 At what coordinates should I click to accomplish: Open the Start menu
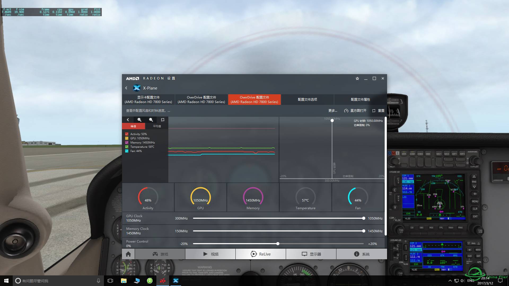(6, 281)
